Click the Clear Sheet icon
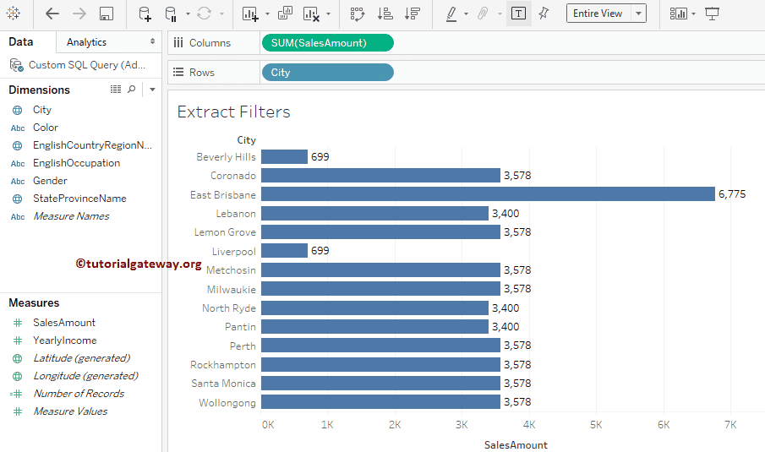The image size is (765, 452). tap(311, 14)
